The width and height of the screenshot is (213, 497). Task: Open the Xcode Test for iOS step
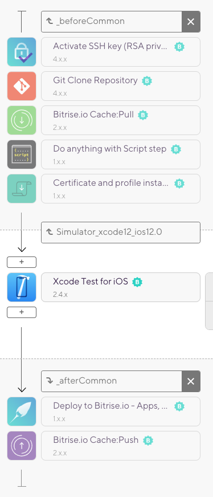[121, 287]
